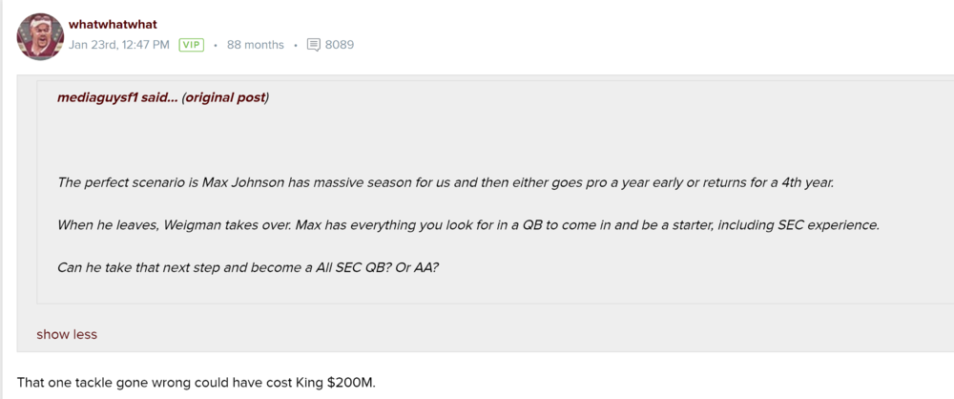Click the comment bubble icon

coord(314,45)
